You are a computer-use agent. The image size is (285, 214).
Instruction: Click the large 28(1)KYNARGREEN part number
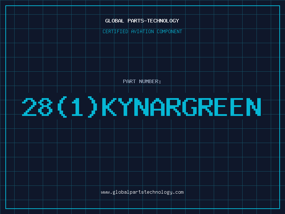click(141, 107)
